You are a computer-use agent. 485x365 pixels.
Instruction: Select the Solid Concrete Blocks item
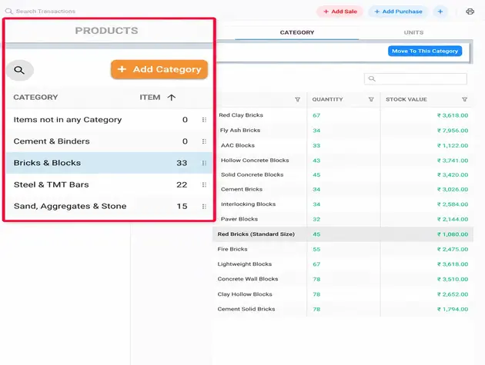pos(252,174)
